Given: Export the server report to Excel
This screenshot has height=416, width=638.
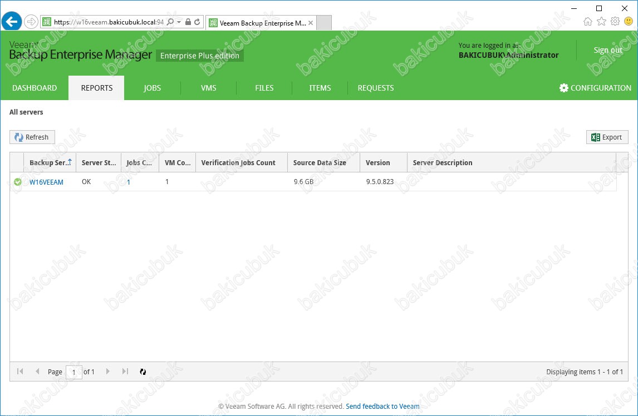Looking at the screenshot, I should pos(607,137).
